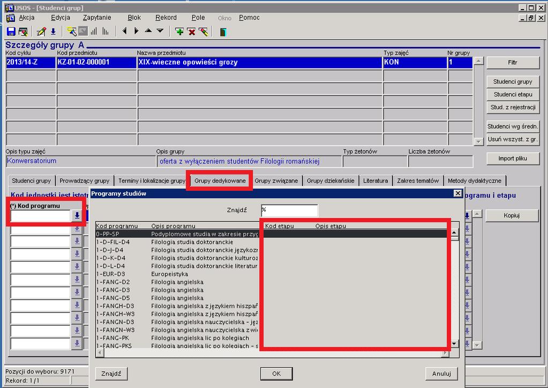
Task: Click Anuluj to cancel the dialog
Action: 441,374
